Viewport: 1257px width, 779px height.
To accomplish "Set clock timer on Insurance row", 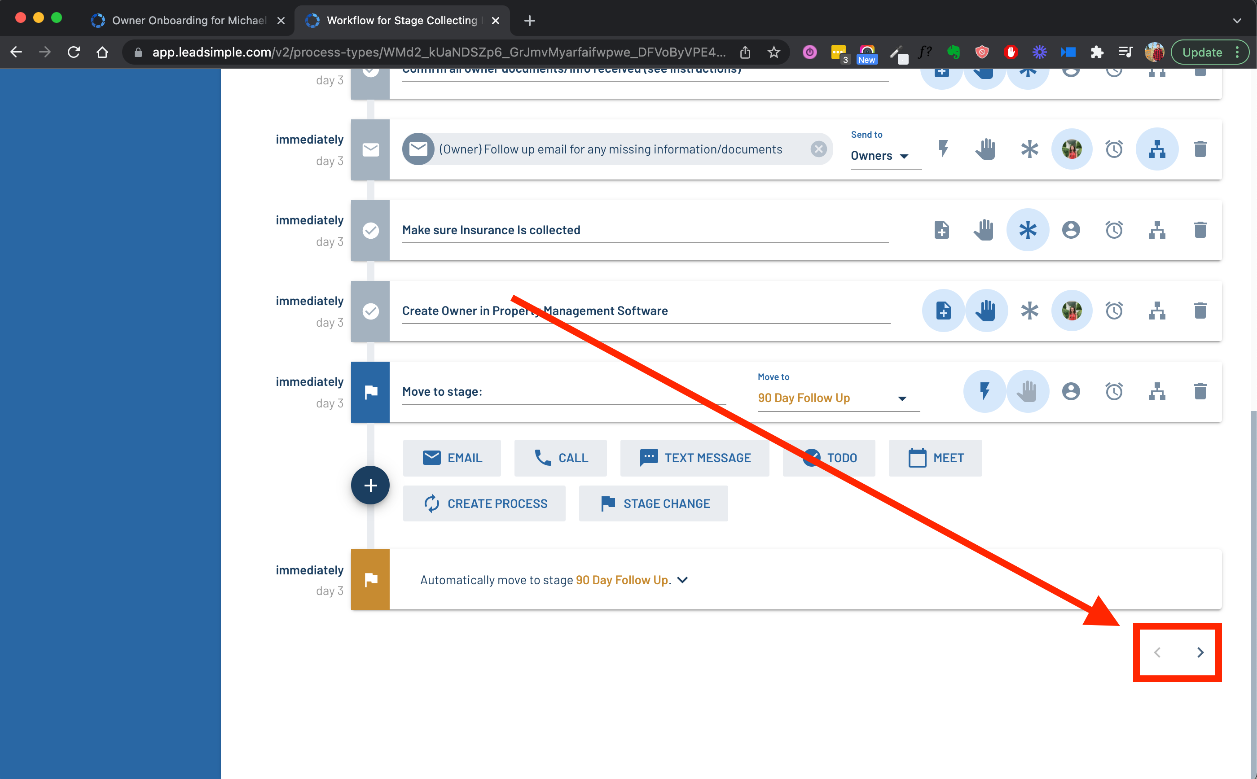I will click(x=1114, y=230).
